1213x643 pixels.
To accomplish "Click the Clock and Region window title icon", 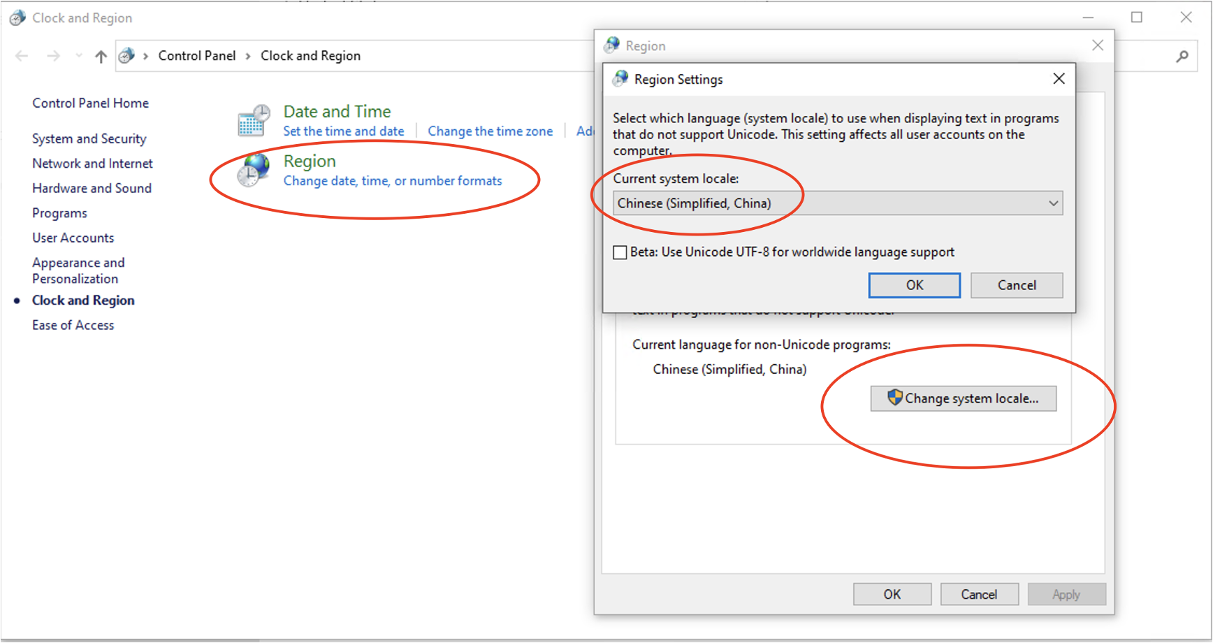I will (17, 17).
